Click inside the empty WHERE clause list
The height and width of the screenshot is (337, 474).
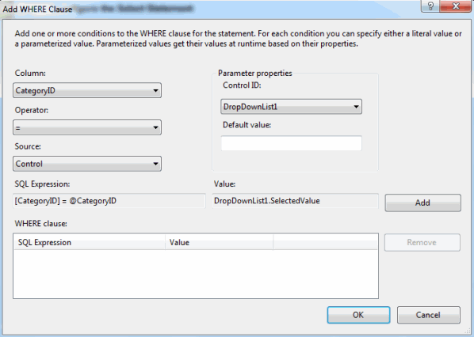(x=196, y=274)
